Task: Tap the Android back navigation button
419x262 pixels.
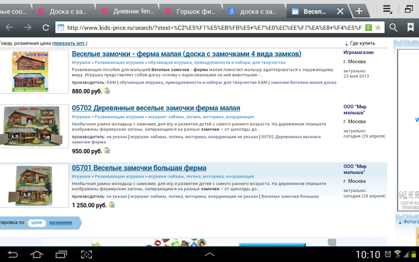Action: pos(13,254)
